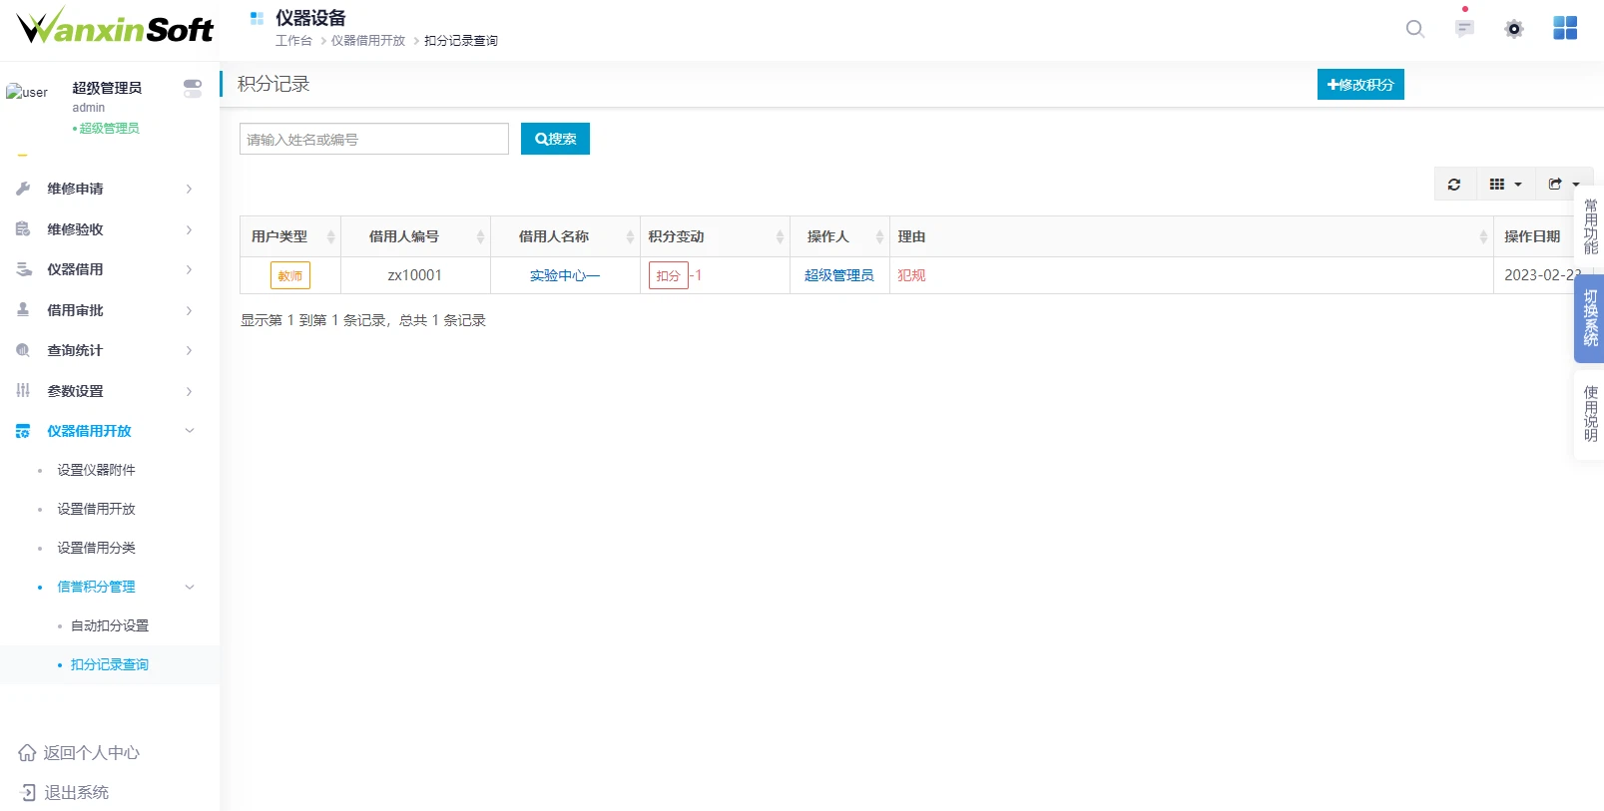Viewport: 1604px width, 811px height.
Task: Open the export data dropdown
Action: click(1563, 185)
